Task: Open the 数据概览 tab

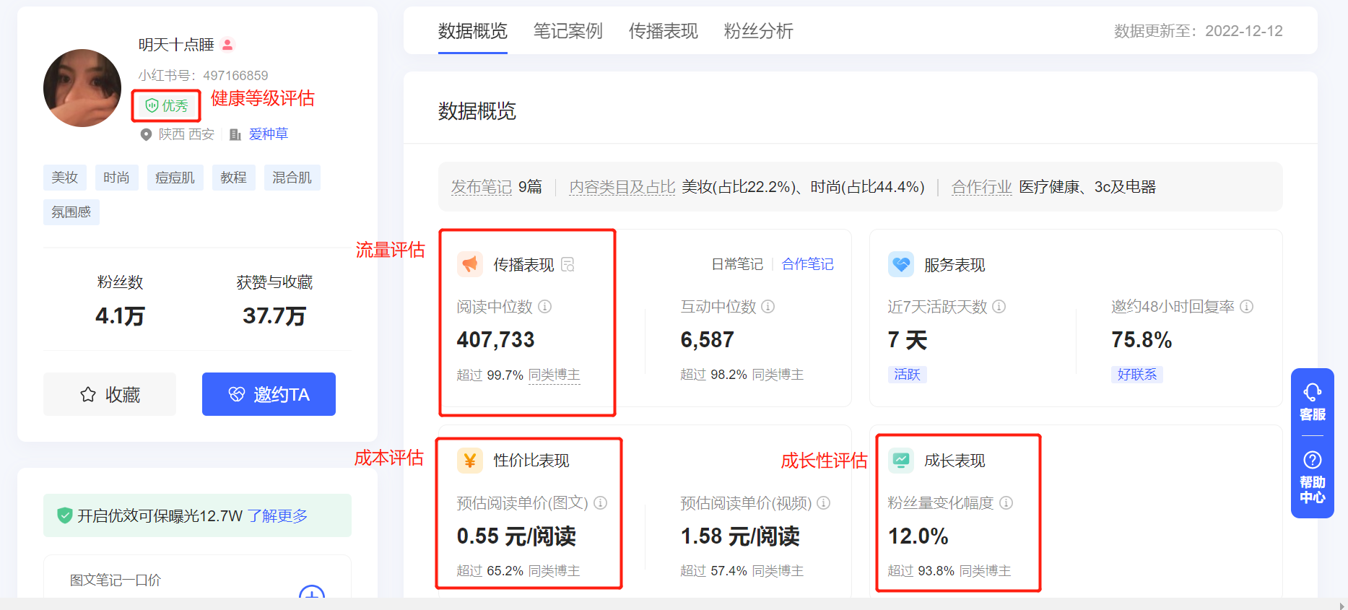Action: 472,31
